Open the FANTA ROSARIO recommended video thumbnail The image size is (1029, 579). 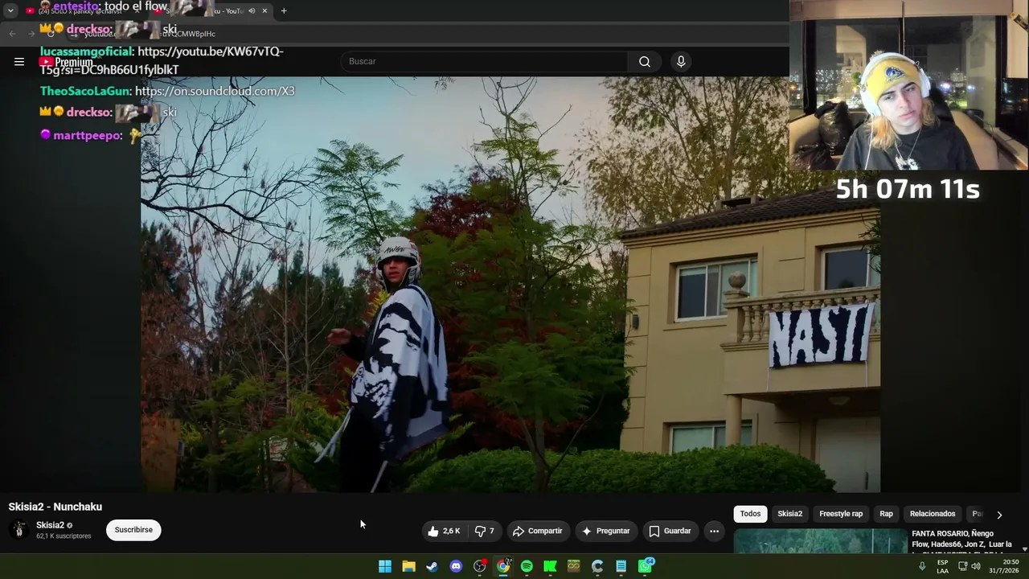[x=820, y=541]
